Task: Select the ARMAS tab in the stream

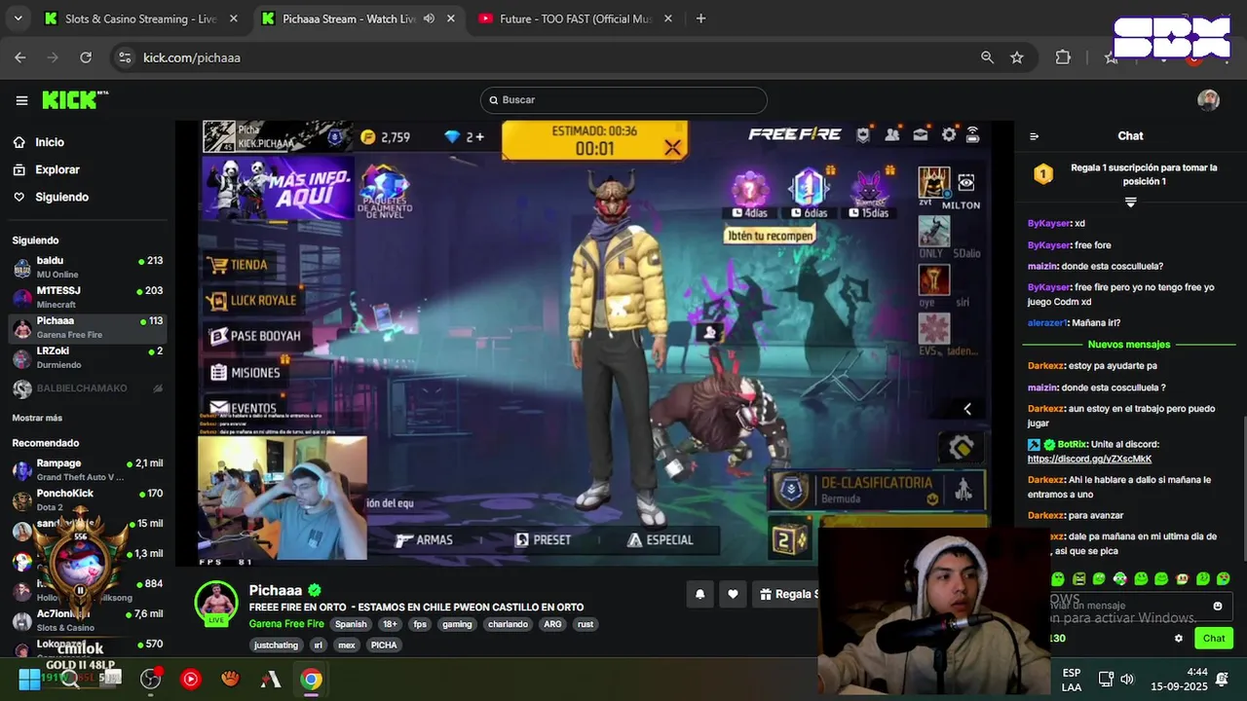Action: [424, 539]
